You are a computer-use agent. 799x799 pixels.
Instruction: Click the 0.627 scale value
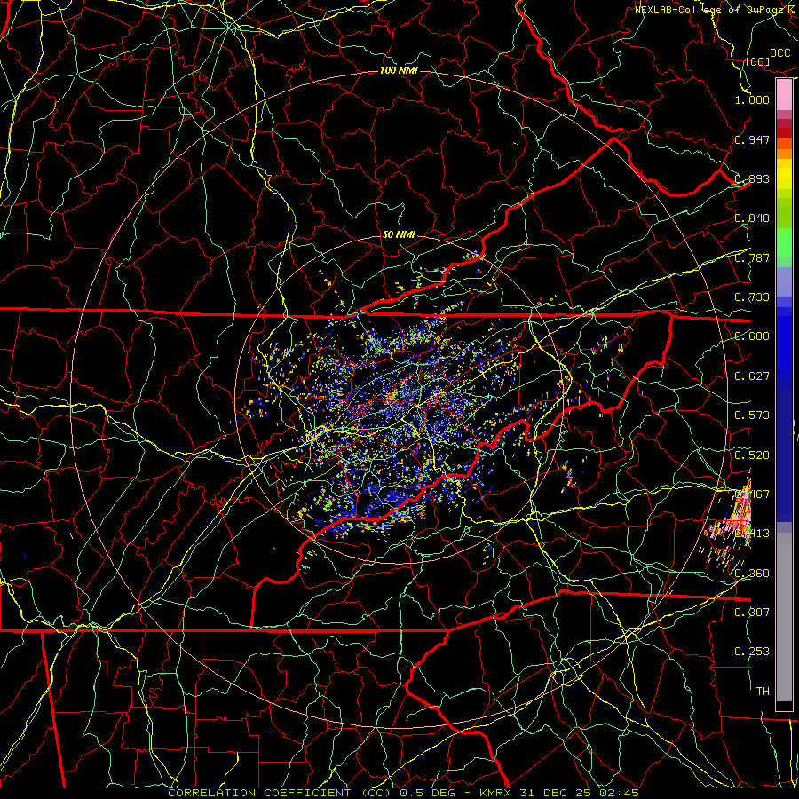coord(752,376)
